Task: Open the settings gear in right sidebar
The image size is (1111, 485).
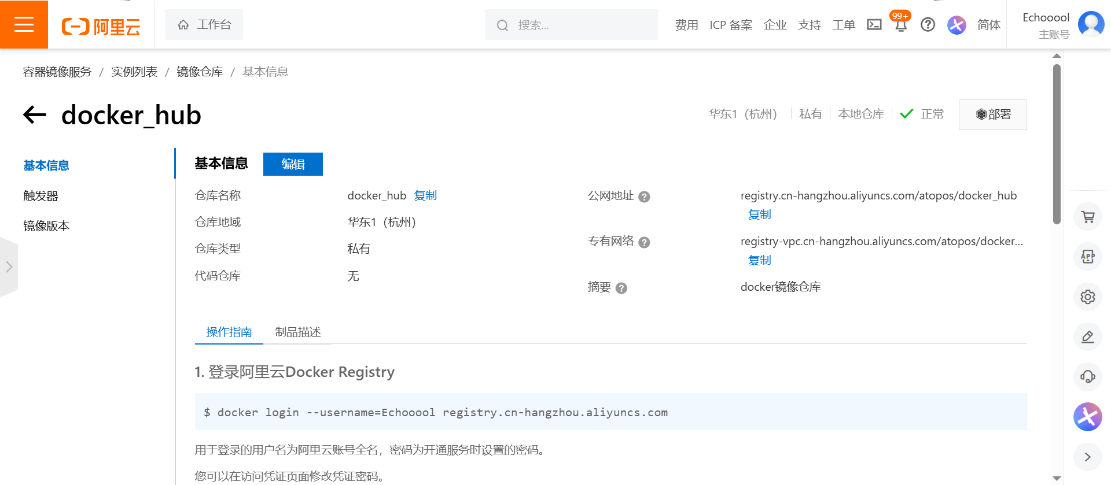Action: [1087, 297]
